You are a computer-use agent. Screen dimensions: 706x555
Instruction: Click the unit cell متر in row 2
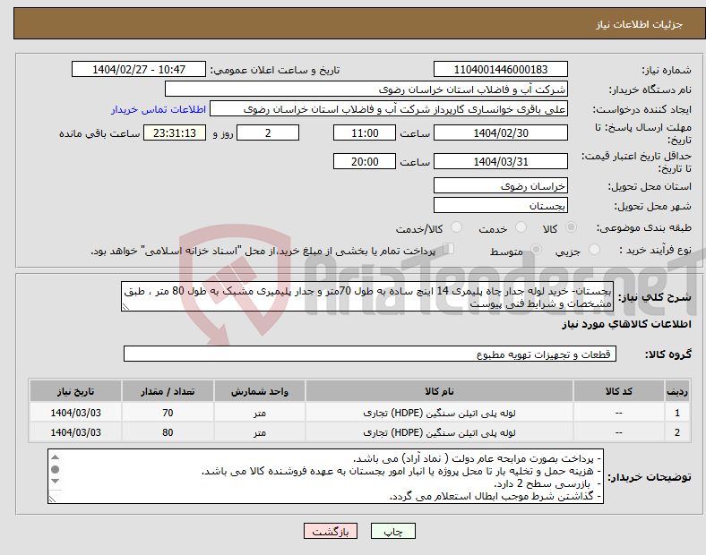tap(260, 432)
